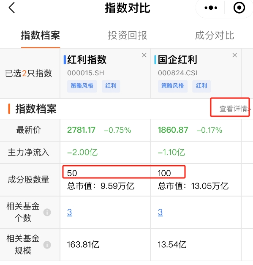Tap 红利 tag under 国企红利
The image size is (253, 265).
point(201,86)
